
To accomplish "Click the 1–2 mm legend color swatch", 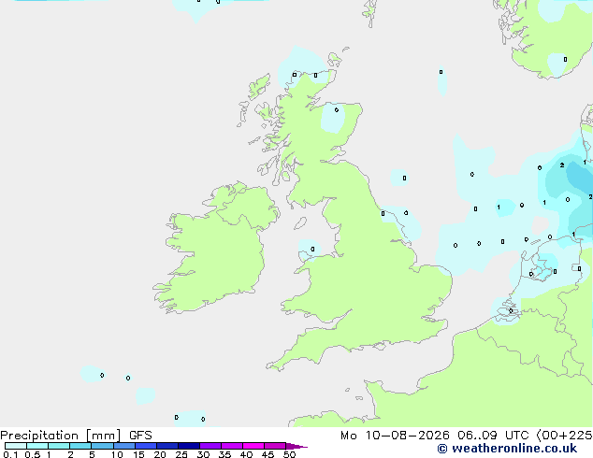I will coord(59,446).
